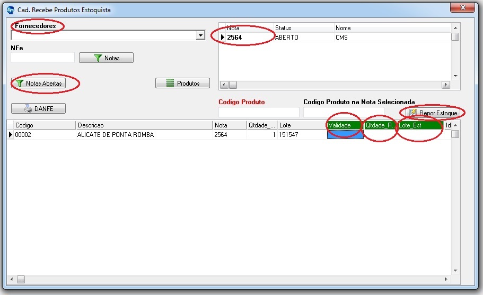Expand the Fornecedores dropdown

click(200, 35)
